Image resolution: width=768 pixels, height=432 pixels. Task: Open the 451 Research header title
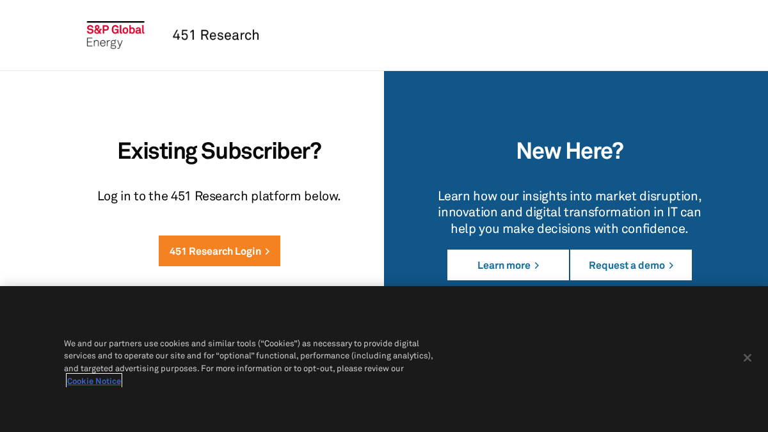(216, 35)
